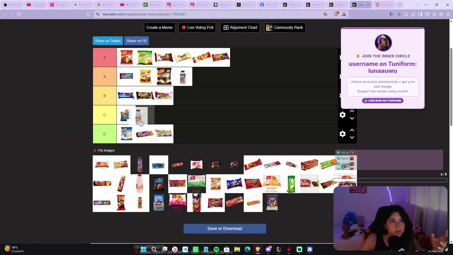Viewport: 453px width, 255px height.
Task: Select the B tier label cell
Action: 104,96
